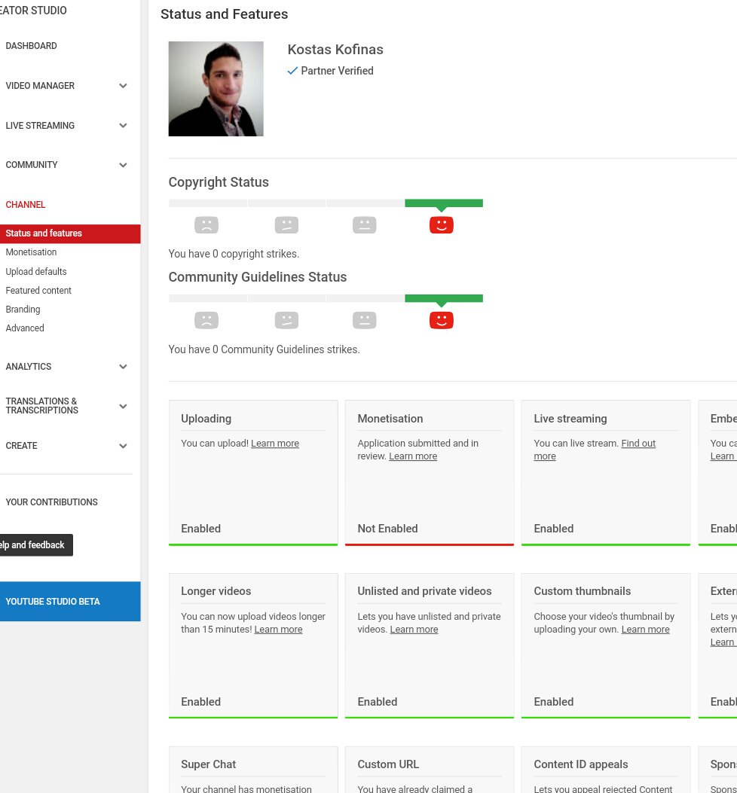This screenshot has width=737, height=793.
Task: Click Enabled status in Longer videos card
Action: point(201,702)
